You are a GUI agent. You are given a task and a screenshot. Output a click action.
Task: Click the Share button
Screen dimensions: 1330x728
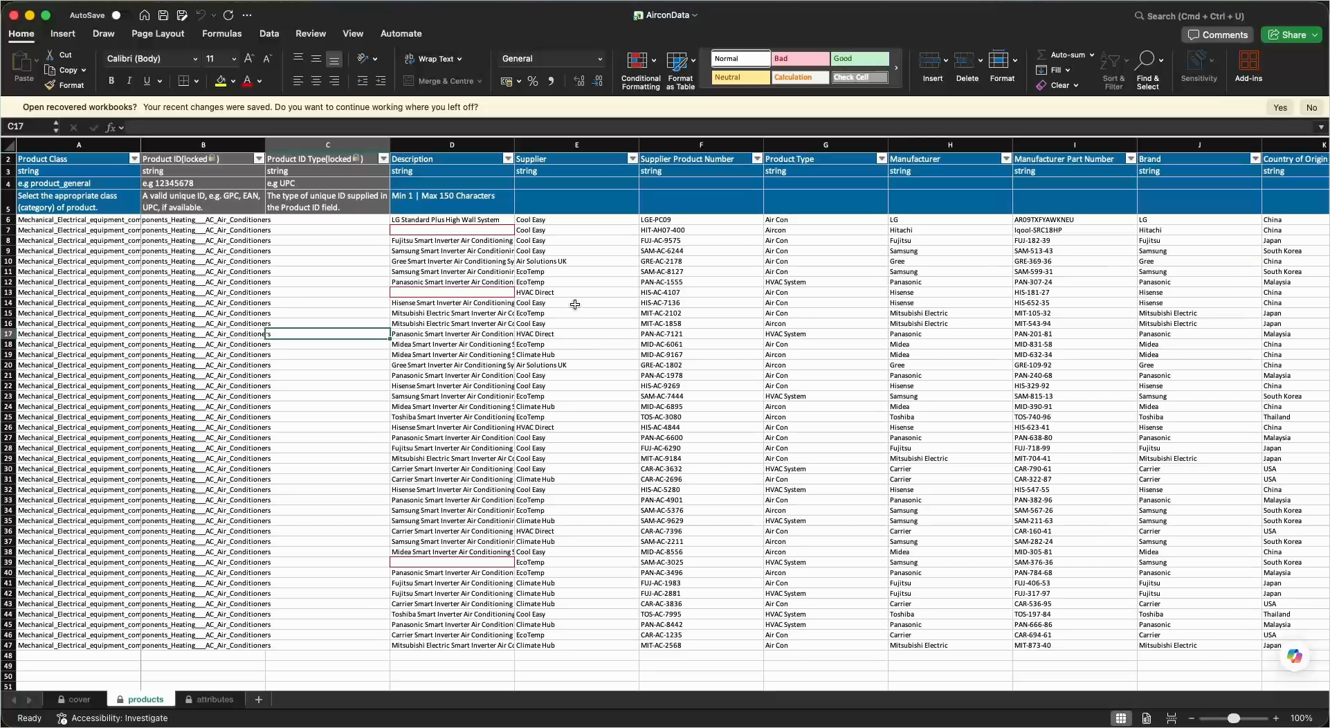coord(1291,35)
